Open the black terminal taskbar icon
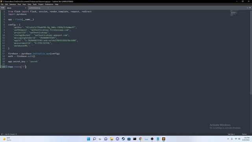252x142 pixels. [135, 139]
